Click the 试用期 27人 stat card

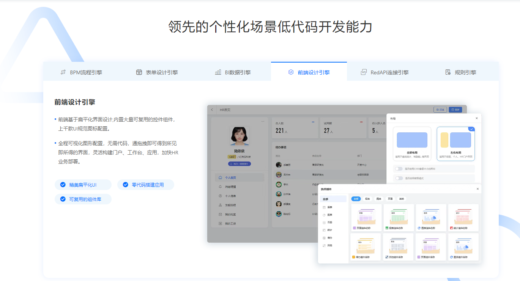(343, 128)
